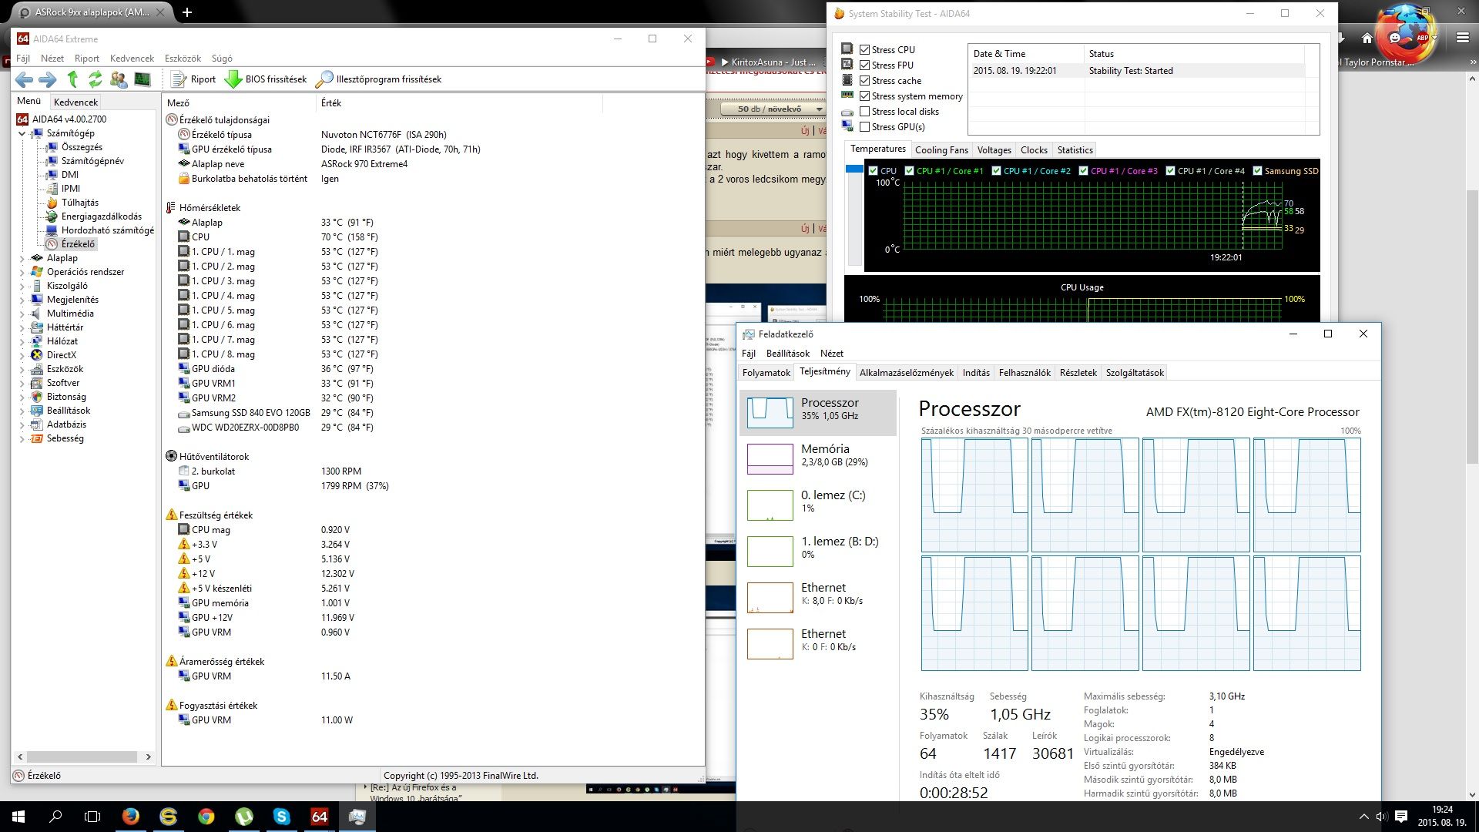Expand the Alaplap tree node
Image resolution: width=1479 pixels, height=832 pixels.
22,258
